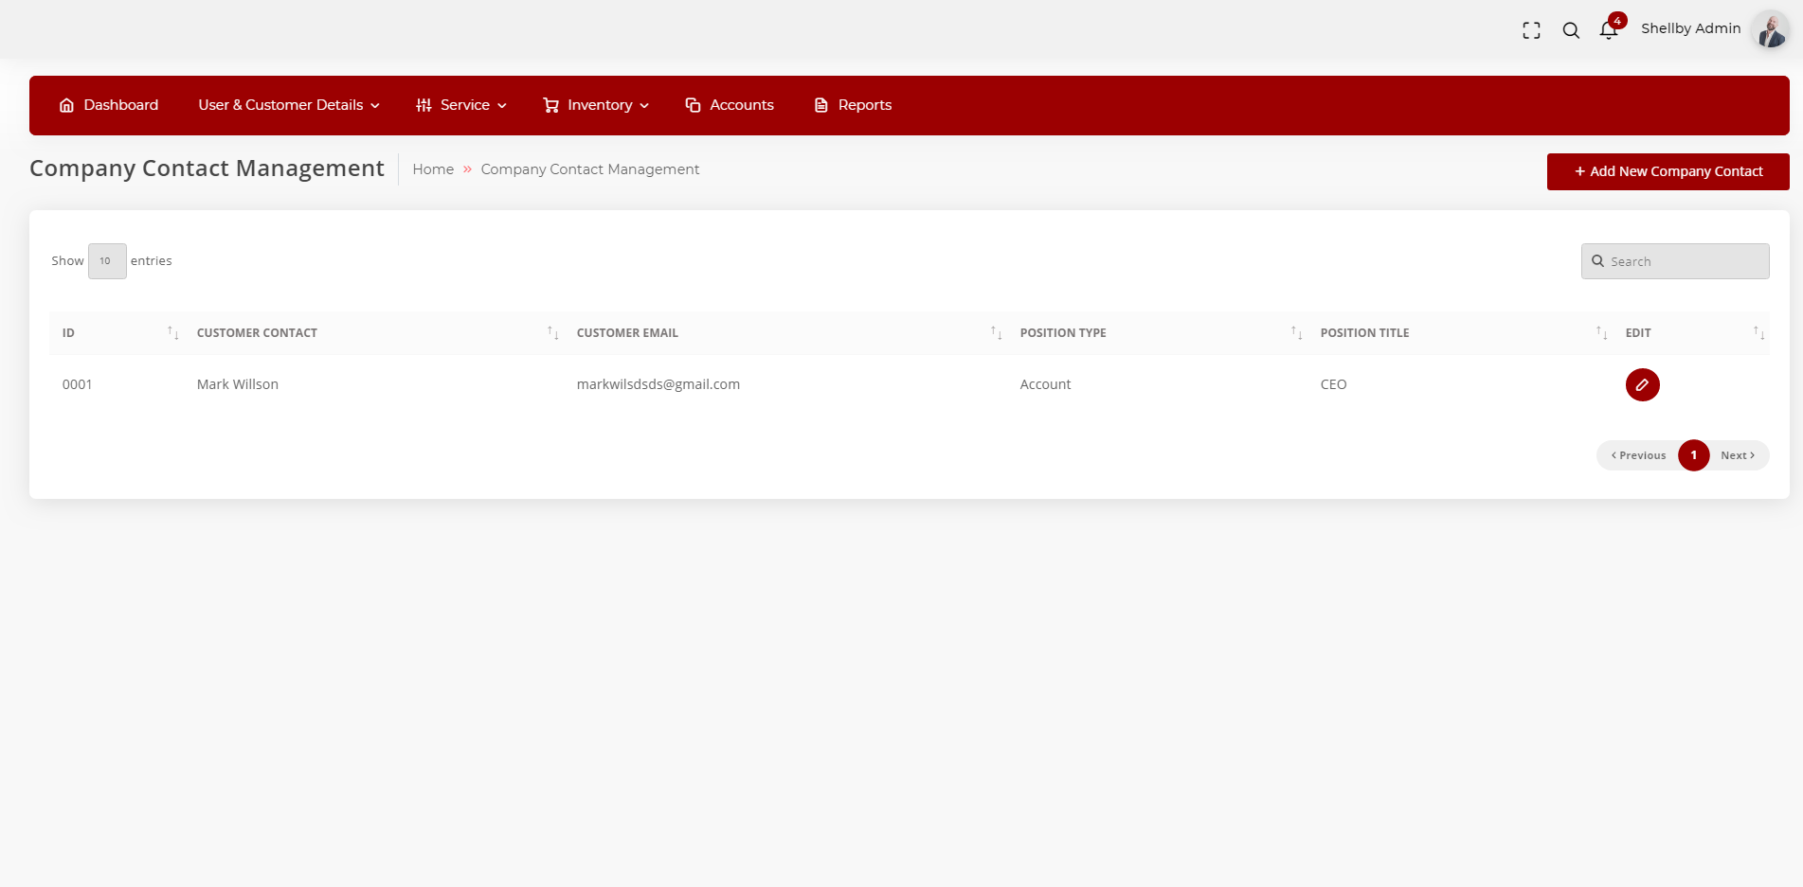Select the 0001 ID cell

(77, 384)
